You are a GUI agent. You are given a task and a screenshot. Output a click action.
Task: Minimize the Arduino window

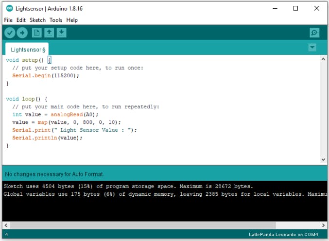click(x=275, y=8)
